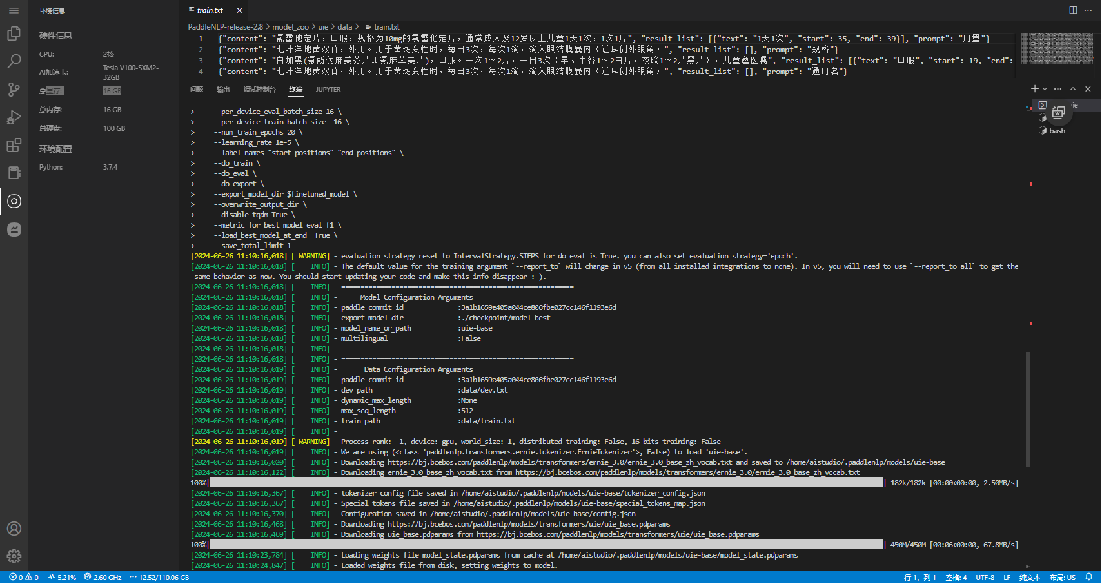
Task: Click data breadcrumb segment
Action: (345, 27)
